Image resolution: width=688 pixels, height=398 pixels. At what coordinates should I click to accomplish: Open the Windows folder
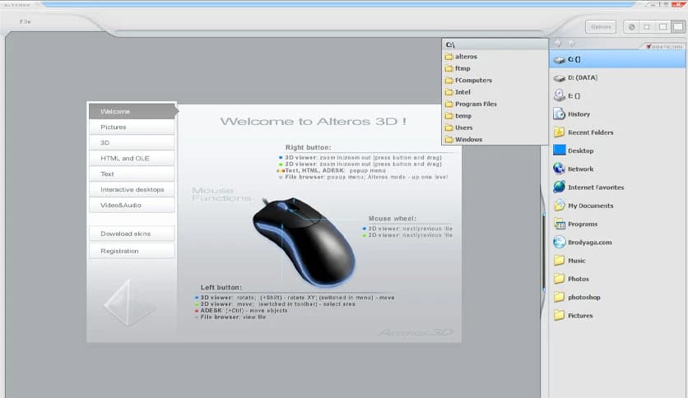(464, 140)
